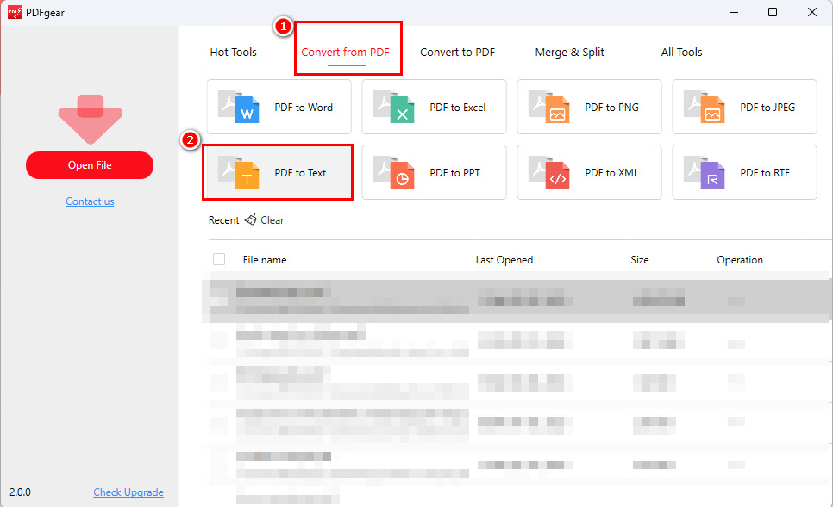Click the PDF to Word label
The height and width of the screenshot is (507, 833).
[304, 107]
